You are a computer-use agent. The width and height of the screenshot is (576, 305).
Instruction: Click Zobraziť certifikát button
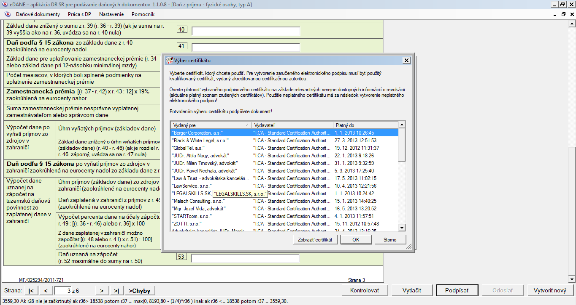pos(315,240)
